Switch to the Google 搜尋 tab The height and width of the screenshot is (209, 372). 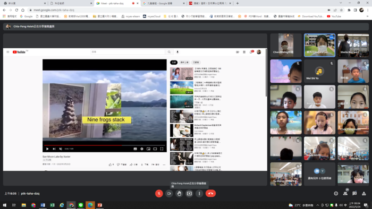164,3
